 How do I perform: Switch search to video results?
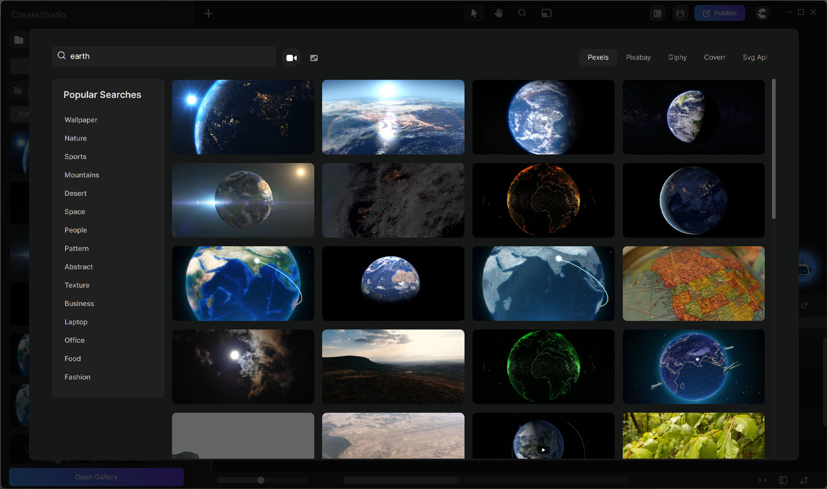[x=291, y=58]
